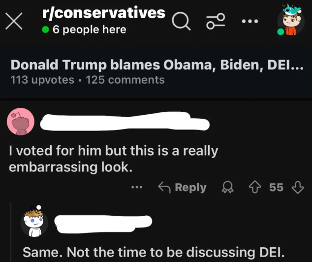The height and width of the screenshot is (262, 312).
Task: Close the comments view with X
Action: click(14, 21)
